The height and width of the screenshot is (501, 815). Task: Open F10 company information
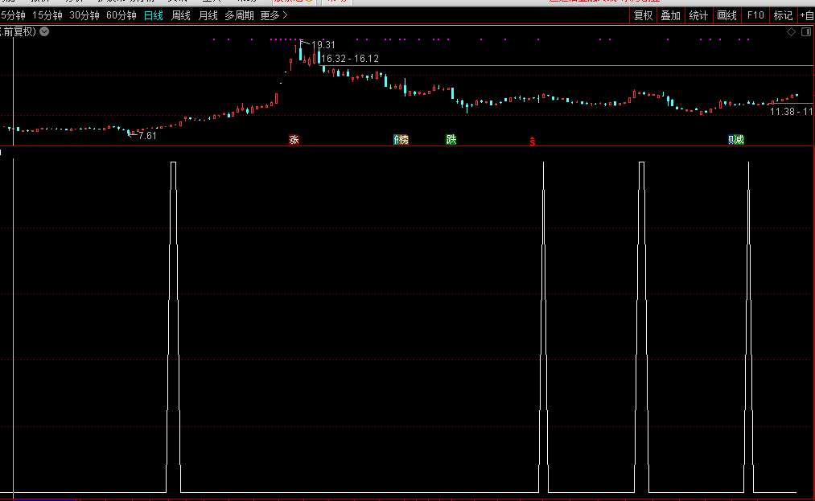click(x=755, y=15)
